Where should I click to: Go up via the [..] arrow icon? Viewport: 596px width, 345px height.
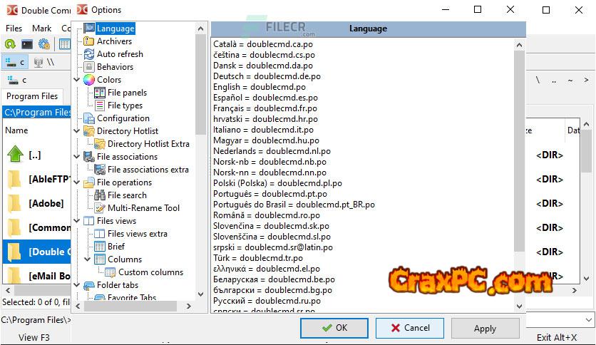15,154
